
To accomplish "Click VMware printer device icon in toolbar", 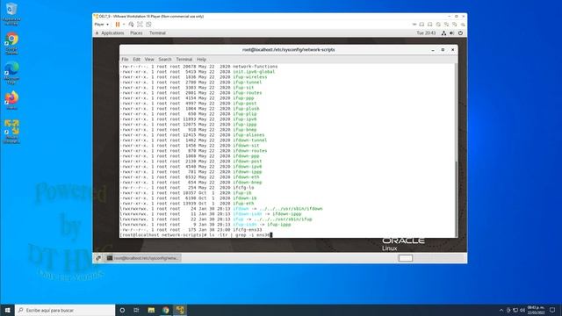I will coord(429,25).
